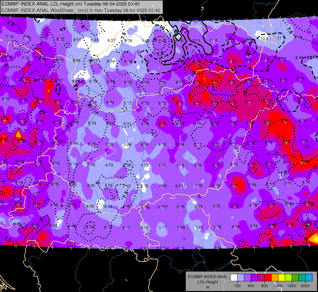Click the wind shear value 1.88
The height and width of the screenshot is (292, 318).
(181, 228)
